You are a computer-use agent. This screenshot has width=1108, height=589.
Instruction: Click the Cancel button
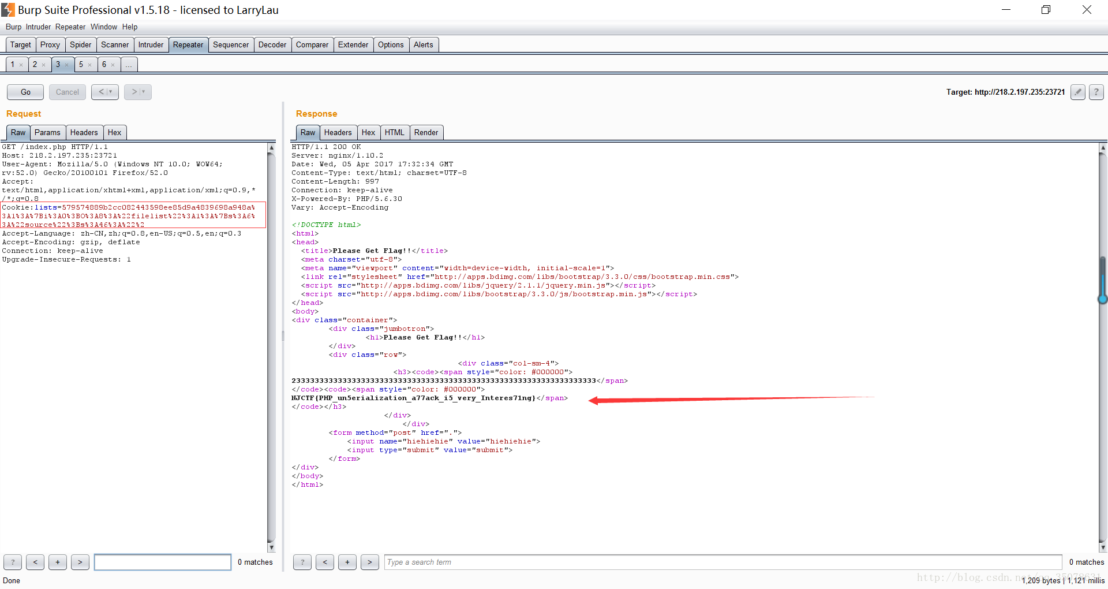point(68,92)
